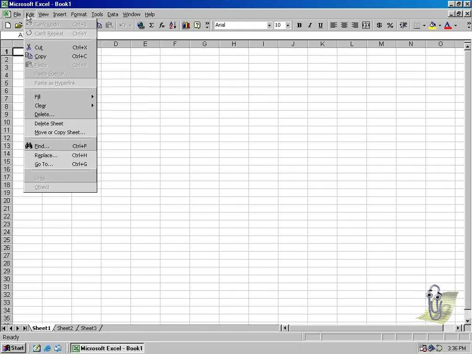Click the AutoSum sigma icon
Viewport: 472px width, 354px height.
pos(151,25)
